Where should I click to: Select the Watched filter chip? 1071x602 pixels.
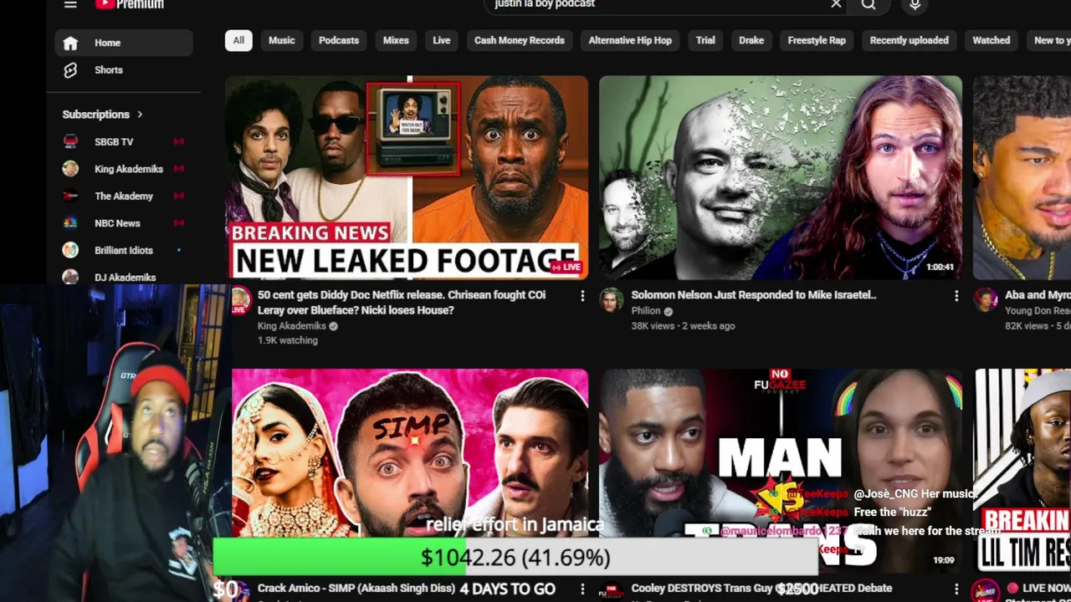pos(991,40)
